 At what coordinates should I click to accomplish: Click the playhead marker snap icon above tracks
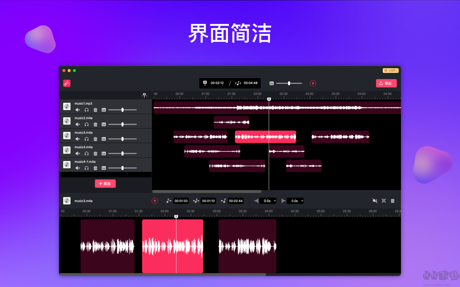pos(144,95)
